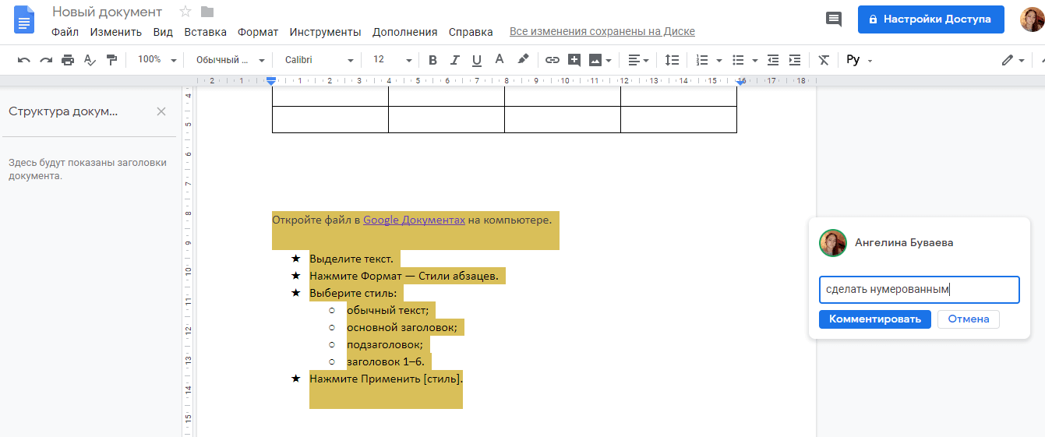Star the document title

pyautogui.click(x=185, y=12)
